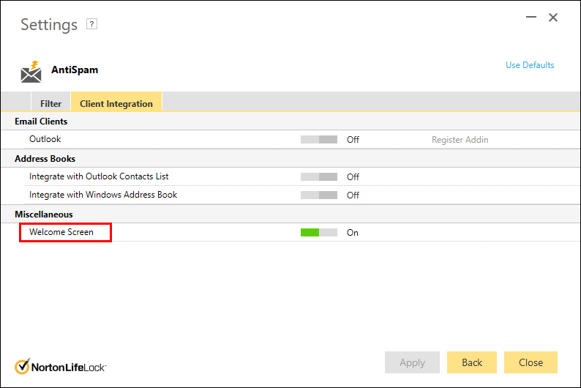The height and width of the screenshot is (388, 581).
Task: Click the NortonLifeLock checkmark logo
Action: [x=22, y=367]
